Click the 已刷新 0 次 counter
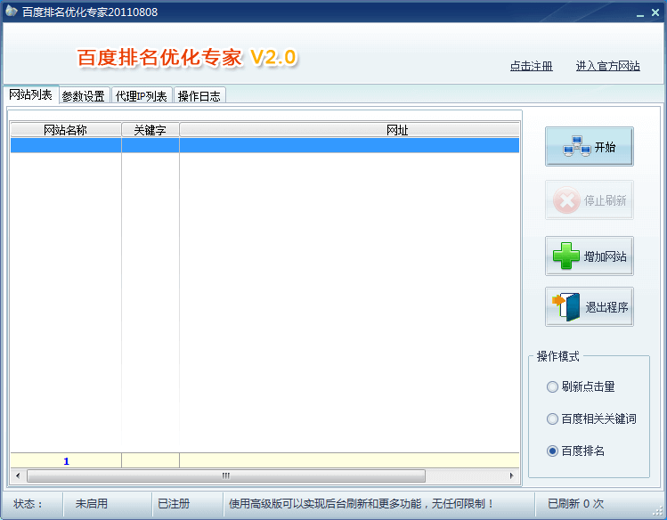This screenshot has height=520, width=667. pos(575,504)
